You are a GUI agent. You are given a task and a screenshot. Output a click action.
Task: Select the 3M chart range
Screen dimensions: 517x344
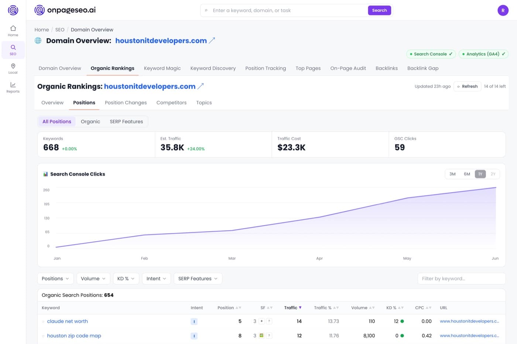452,174
